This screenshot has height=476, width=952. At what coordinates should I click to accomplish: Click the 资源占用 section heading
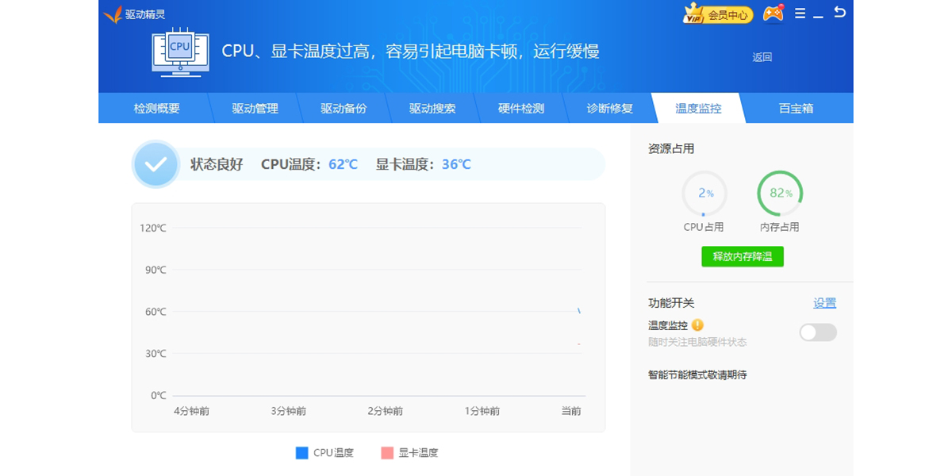[671, 148]
